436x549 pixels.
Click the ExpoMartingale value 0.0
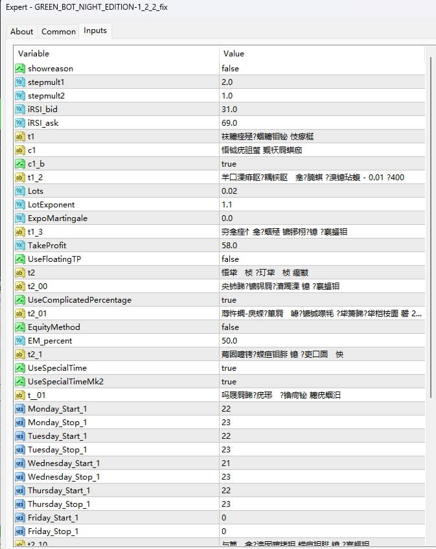point(227,218)
